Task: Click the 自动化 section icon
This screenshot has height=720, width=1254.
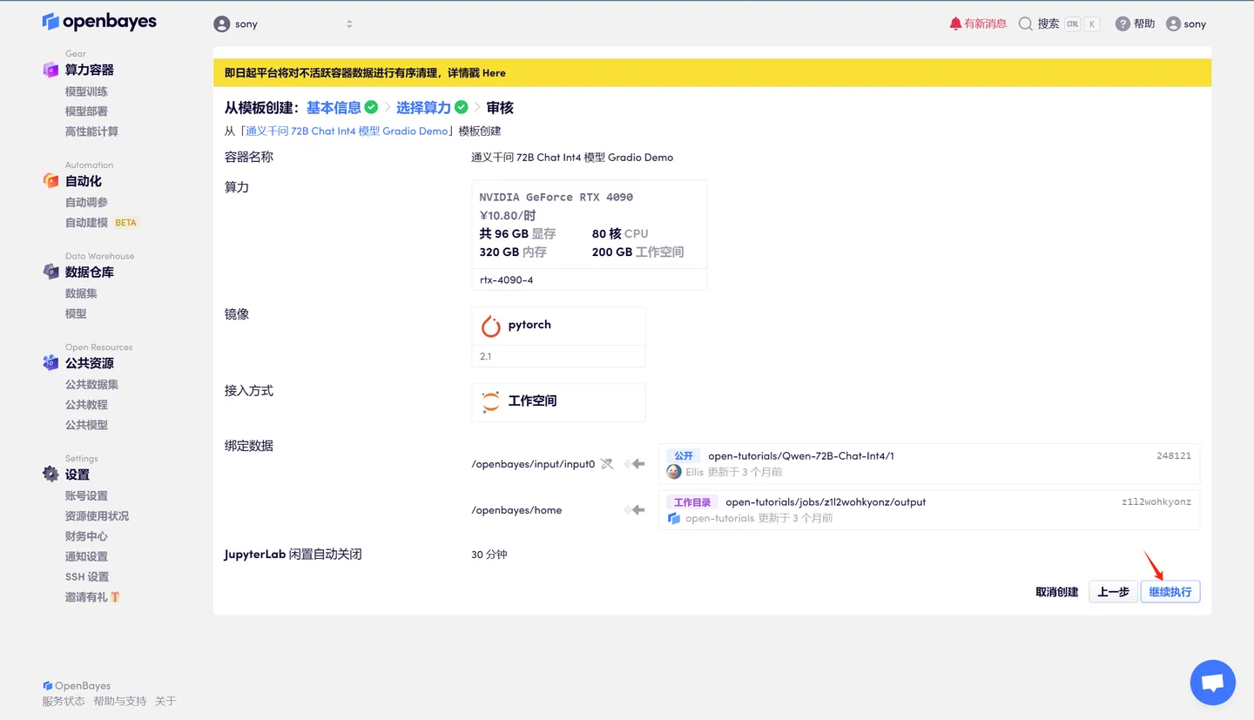Action: coord(51,181)
